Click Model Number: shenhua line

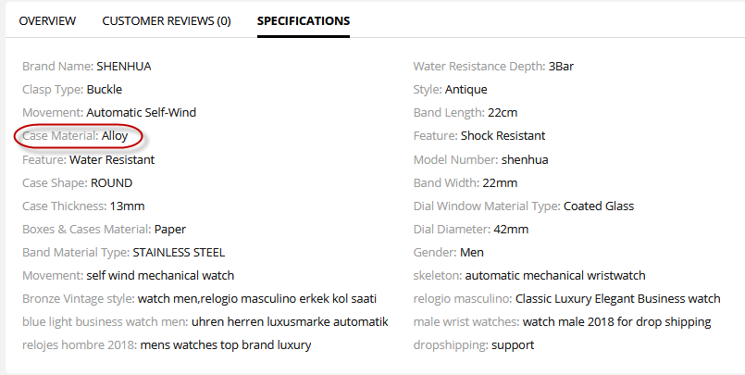click(x=480, y=159)
